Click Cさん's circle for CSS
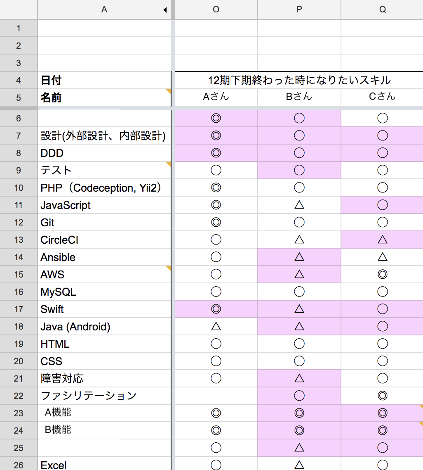423x470 pixels. [382, 361]
